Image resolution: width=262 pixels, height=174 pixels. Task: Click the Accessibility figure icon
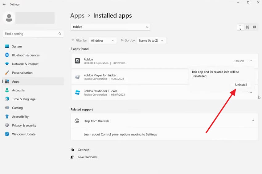click(x=7, y=116)
